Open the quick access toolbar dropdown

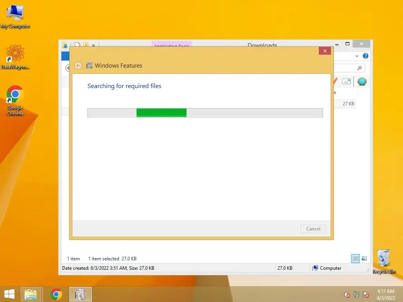pos(94,46)
